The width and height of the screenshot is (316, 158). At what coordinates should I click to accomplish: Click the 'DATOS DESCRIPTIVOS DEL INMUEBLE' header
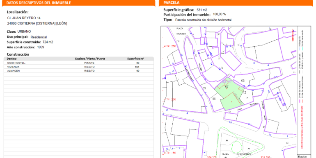pos(39,3)
